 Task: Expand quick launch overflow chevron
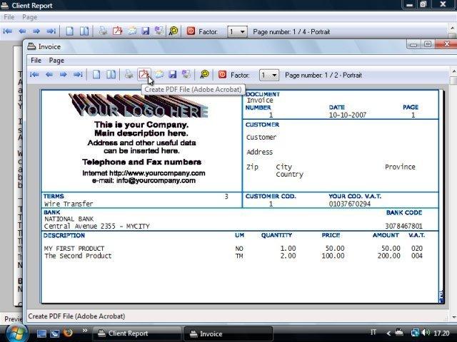coord(85,330)
